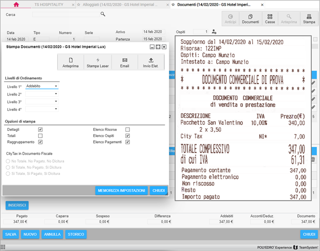Enable the Elenco Risorse checkbox
This screenshot has height=251, width=320.
click(x=128, y=129)
